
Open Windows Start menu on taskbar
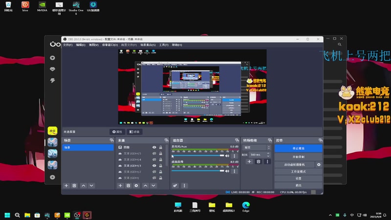[x=7, y=215]
